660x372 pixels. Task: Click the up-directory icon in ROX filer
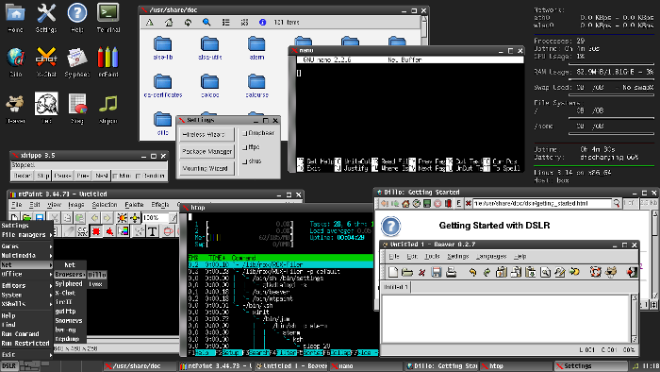pyautogui.click(x=150, y=23)
